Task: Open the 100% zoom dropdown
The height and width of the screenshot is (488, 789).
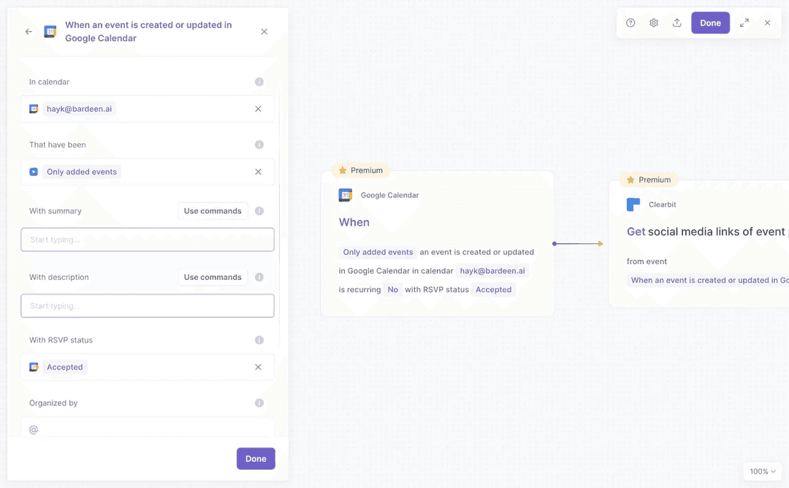Action: click(x=762, y=471)
